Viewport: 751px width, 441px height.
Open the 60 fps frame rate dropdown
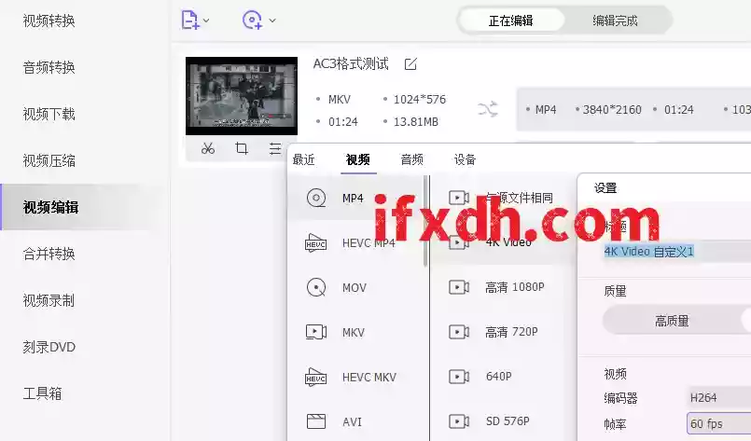coord(719,424)
